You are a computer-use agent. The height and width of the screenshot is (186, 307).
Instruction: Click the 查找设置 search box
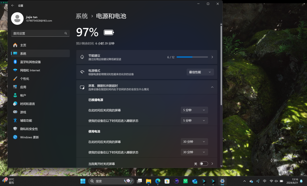[40, 33]
